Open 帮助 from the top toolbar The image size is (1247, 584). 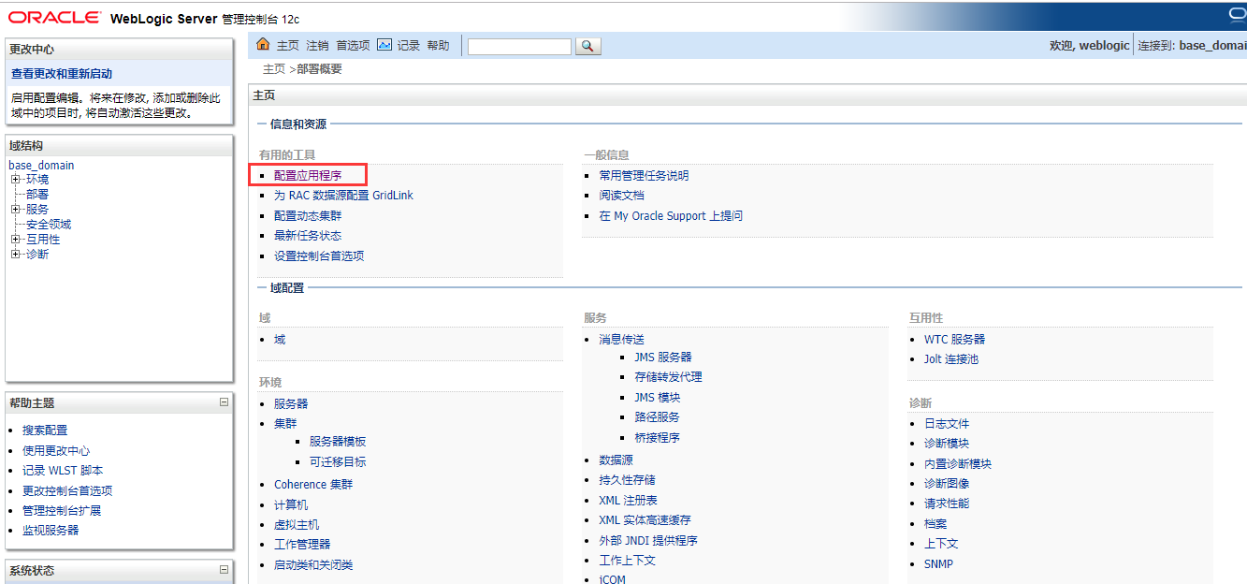[439, 46]
